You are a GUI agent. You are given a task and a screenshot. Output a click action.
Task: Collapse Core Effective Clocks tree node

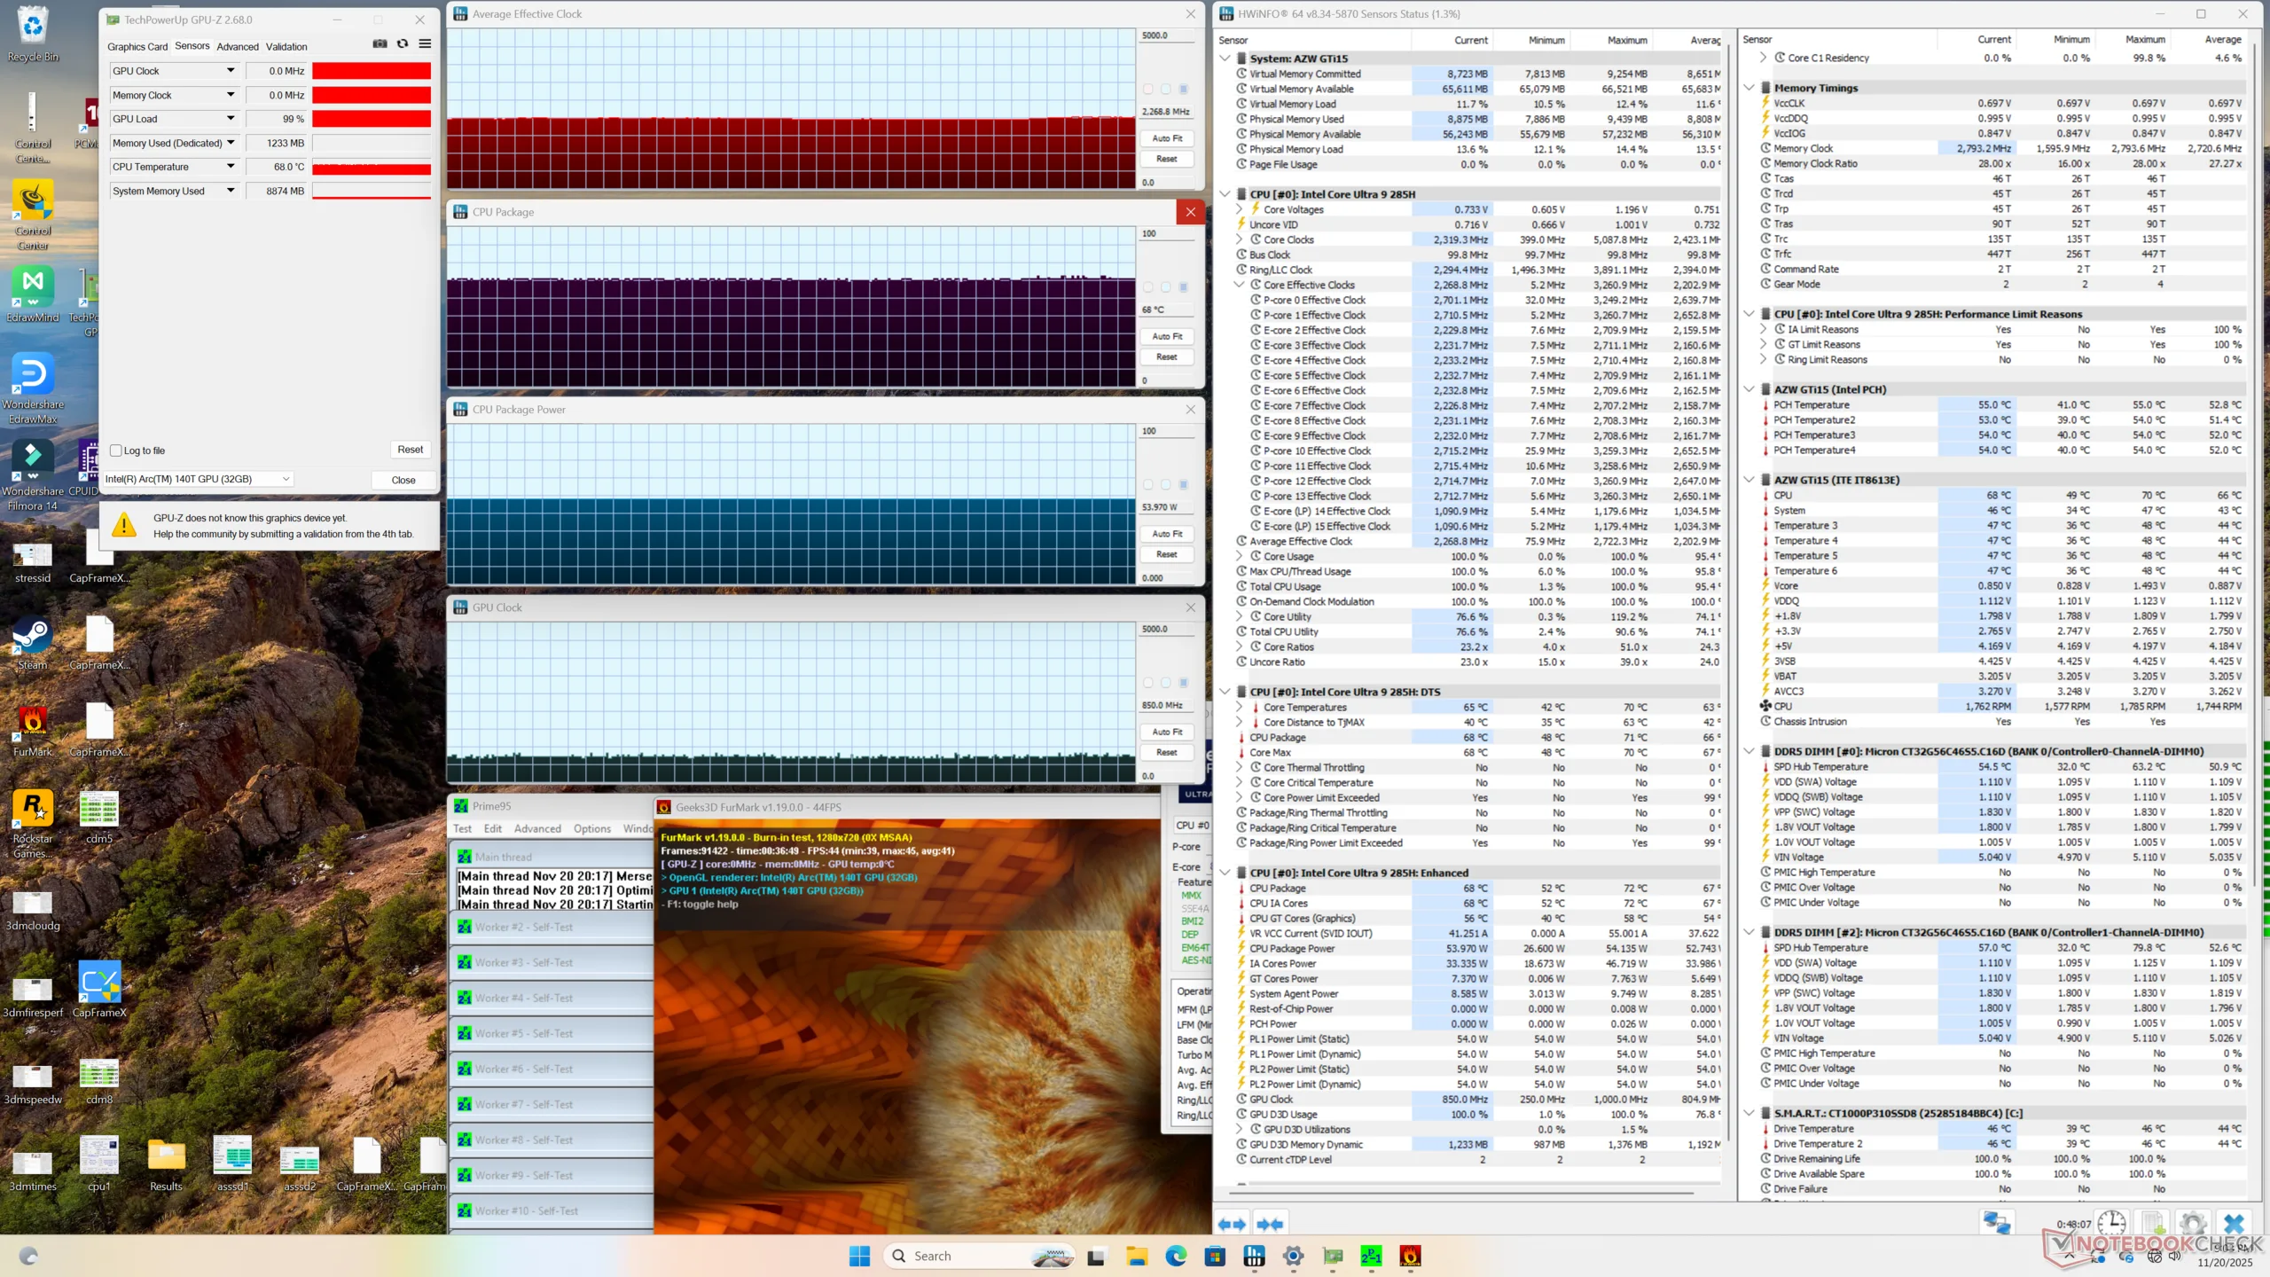tap(1240, 285)
